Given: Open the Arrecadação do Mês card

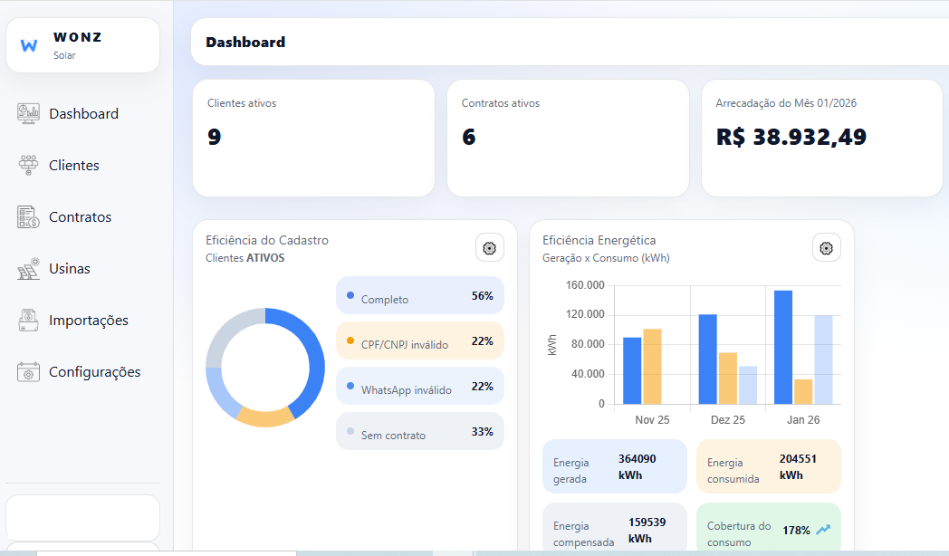Looking at the screenshot, I should tap(821, 138).
